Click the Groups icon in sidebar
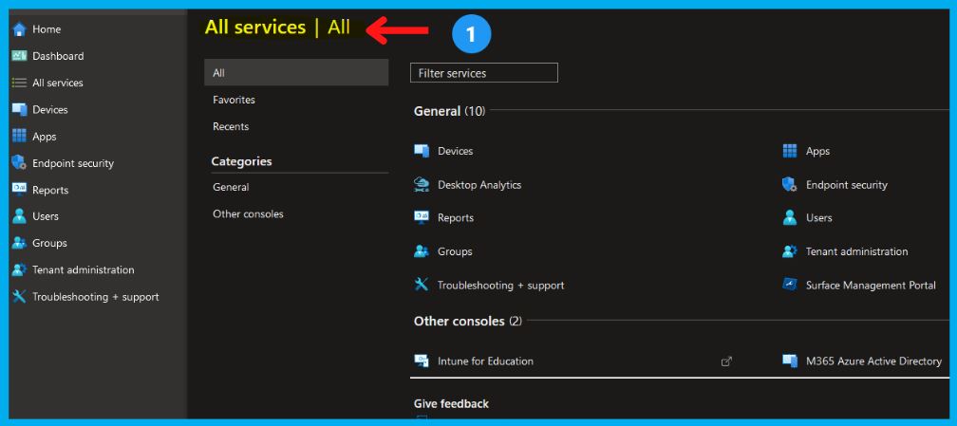This screenshot has height=426, width=957. 20,243
